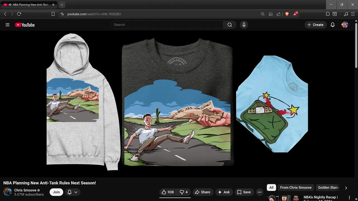Go forward in browser history

pyautogui.click(x=12, y=14)
